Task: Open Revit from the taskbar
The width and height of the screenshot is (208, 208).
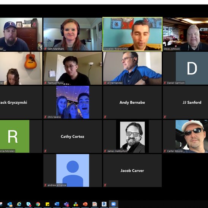Action: 104,204
